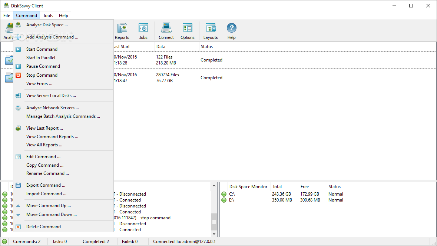Click the log scroll up arrow

pyautogui.click(x=214, y=186)
